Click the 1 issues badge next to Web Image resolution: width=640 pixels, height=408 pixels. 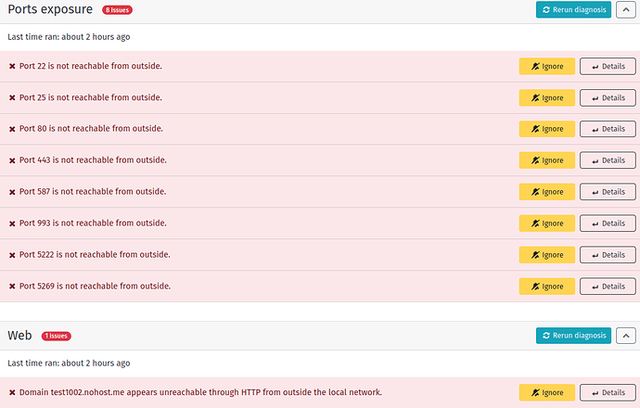coord(57,336)
